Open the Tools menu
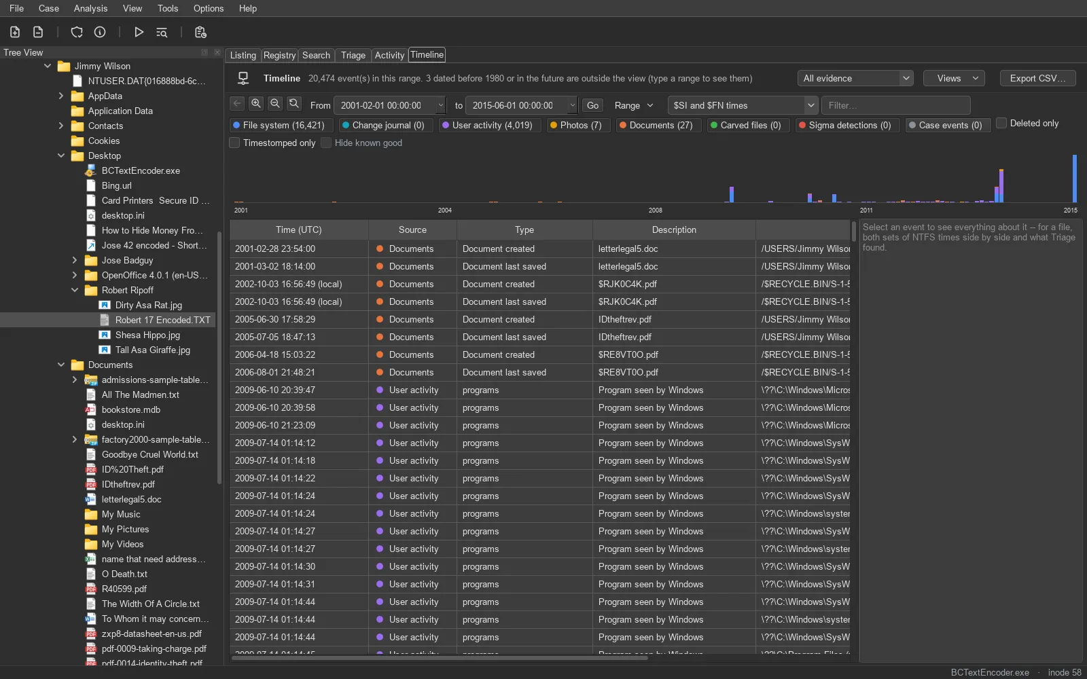The image size is (1087, 679). [x=168, y=8]
